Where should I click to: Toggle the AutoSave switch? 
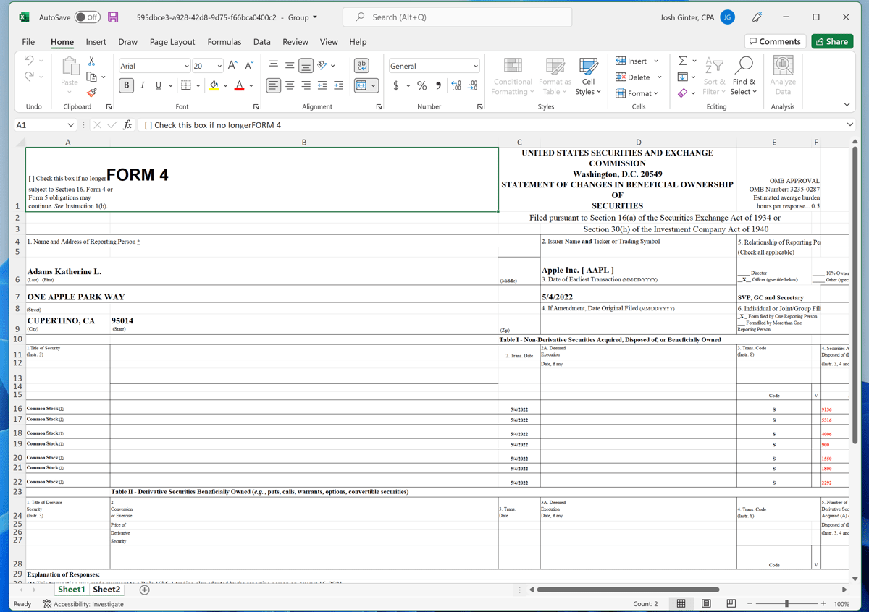(x=88, y=17)
